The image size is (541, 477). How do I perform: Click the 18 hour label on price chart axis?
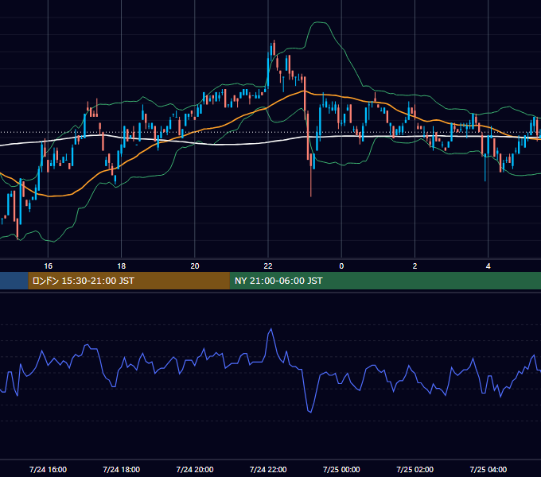point(122,266)
